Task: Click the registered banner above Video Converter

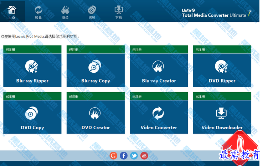Action: point(159,96)
